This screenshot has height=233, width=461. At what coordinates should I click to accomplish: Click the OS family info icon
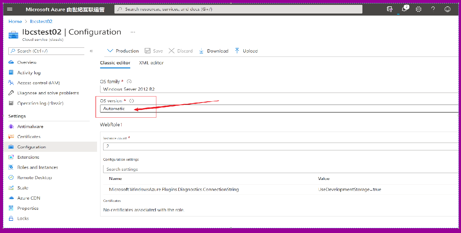point(129,82)
